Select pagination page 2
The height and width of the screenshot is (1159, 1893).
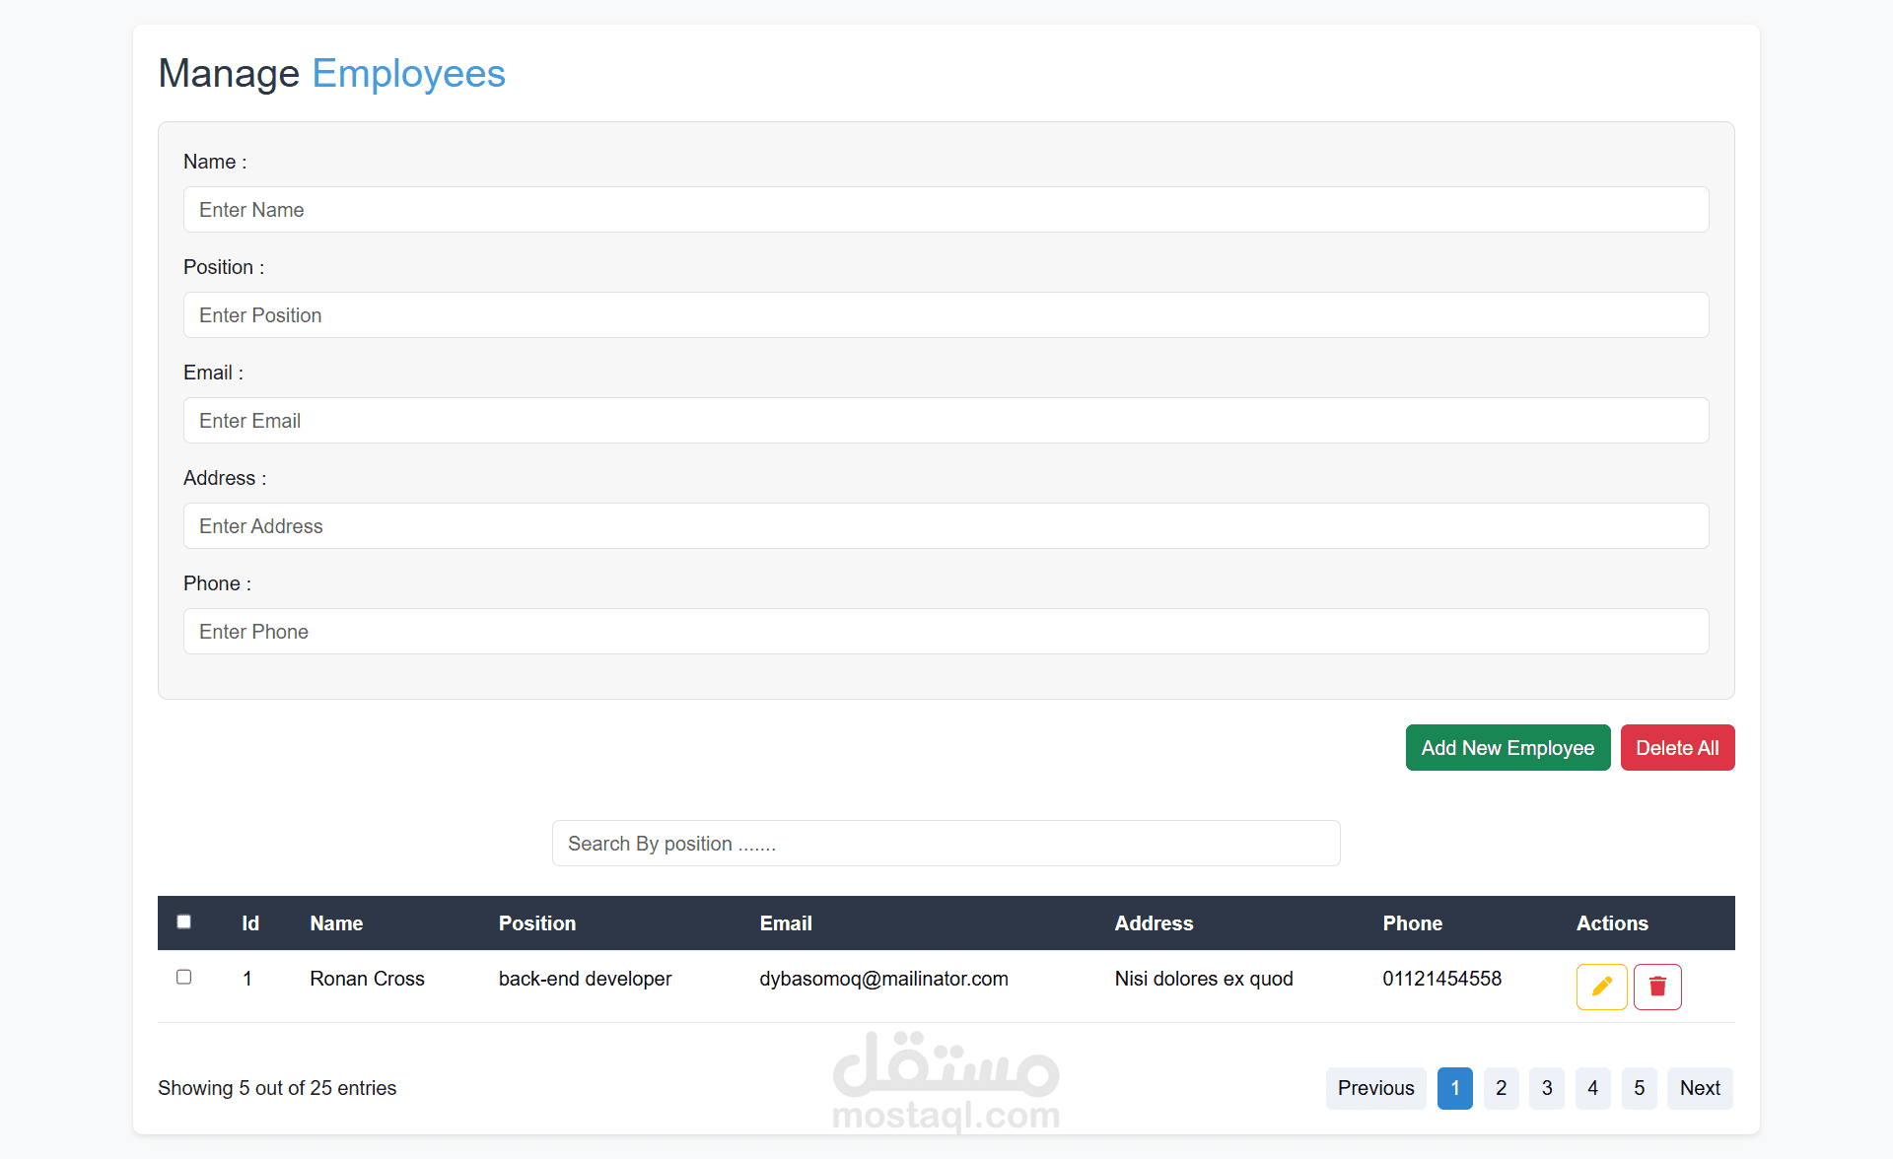point(1501,1088)
